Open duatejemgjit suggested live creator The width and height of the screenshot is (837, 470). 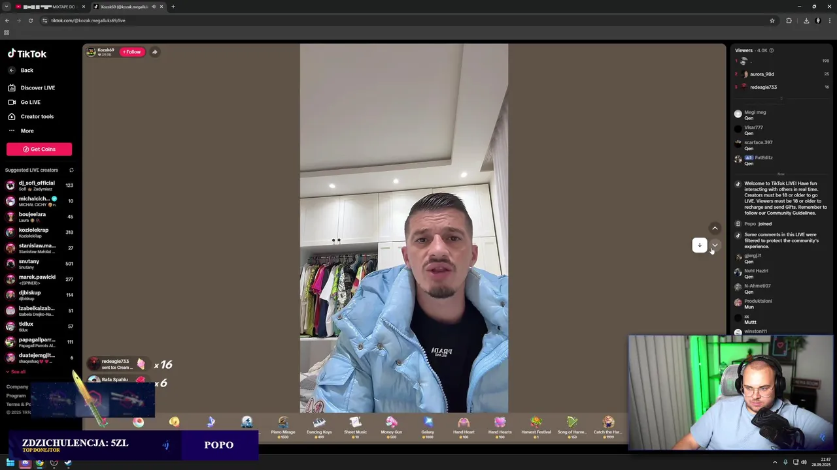pyautogui.click(x=39, y=358)
